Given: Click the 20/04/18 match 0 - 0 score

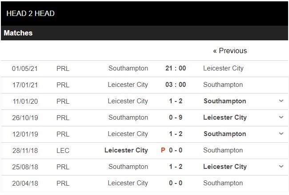Looking at the screenshot, I should tap(176, 183).
